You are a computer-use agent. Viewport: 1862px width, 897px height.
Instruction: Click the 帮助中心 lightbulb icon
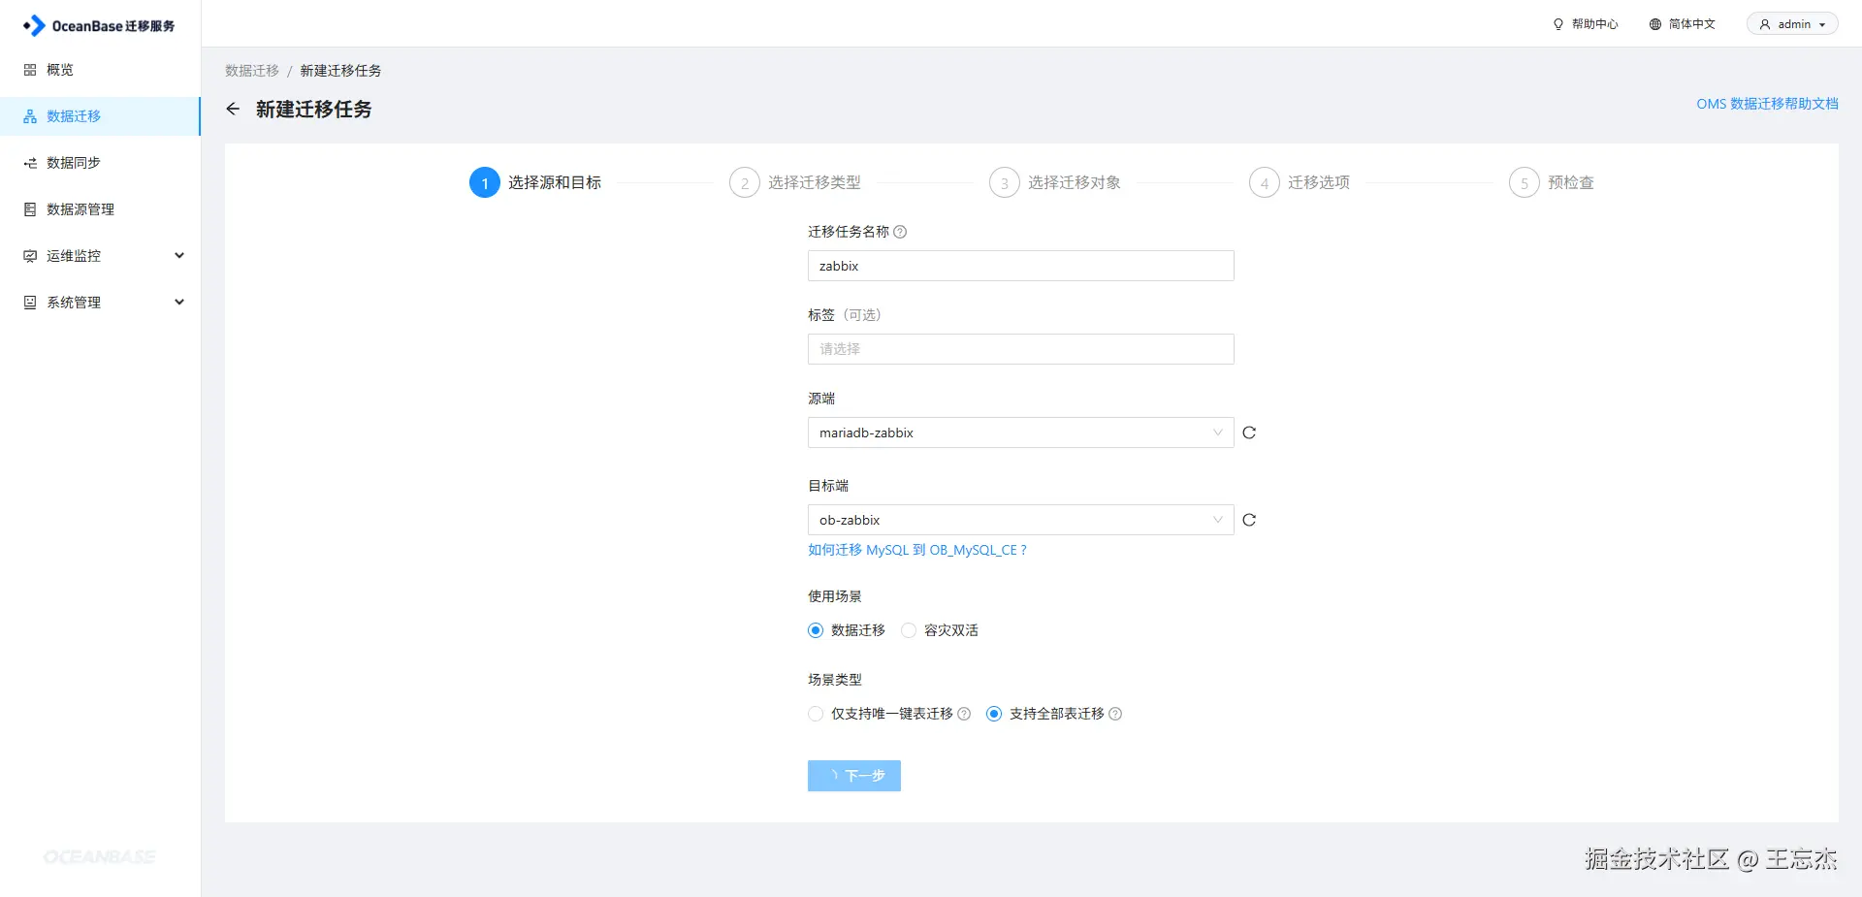(1558, 24)
